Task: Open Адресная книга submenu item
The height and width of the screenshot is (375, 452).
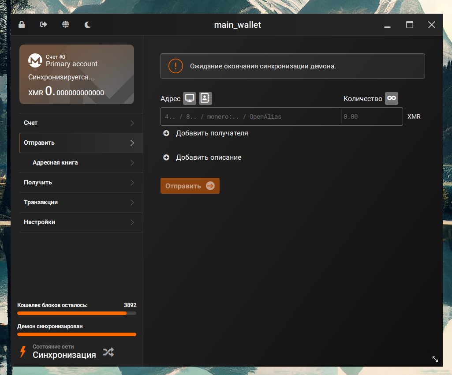Action: tap(81, 163)
